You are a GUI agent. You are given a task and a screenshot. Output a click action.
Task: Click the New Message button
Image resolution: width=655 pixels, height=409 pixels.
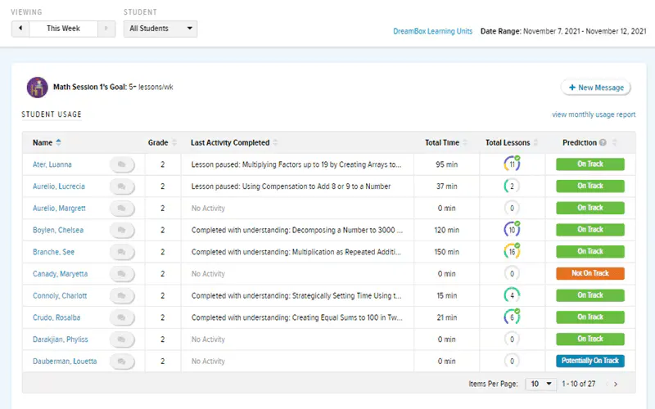tap(596, 88)
